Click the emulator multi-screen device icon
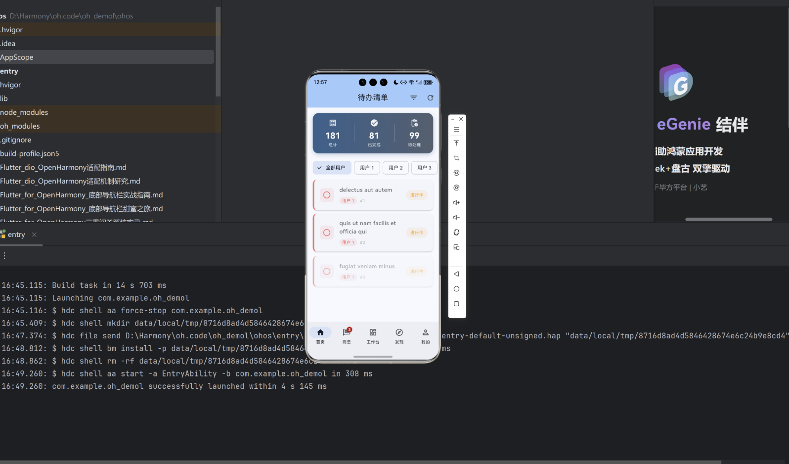 click(456, 247)
